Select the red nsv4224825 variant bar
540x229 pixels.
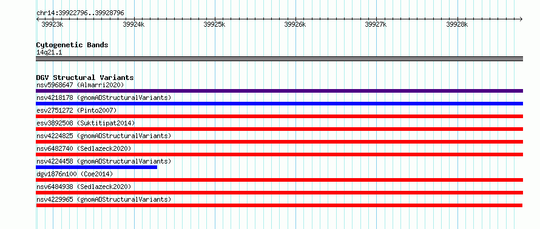point(279,142)
